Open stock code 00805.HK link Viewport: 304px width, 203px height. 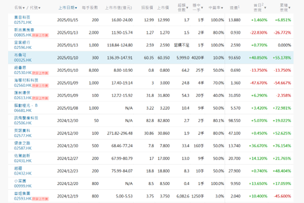tap(23, 35)
